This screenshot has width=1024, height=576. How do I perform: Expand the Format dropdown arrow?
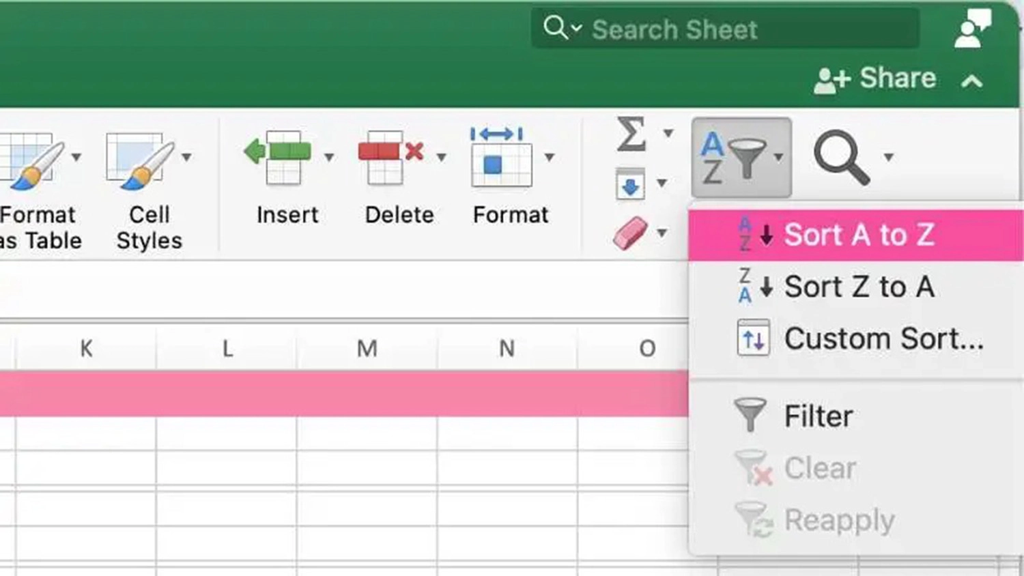click(x=549, y=158)
